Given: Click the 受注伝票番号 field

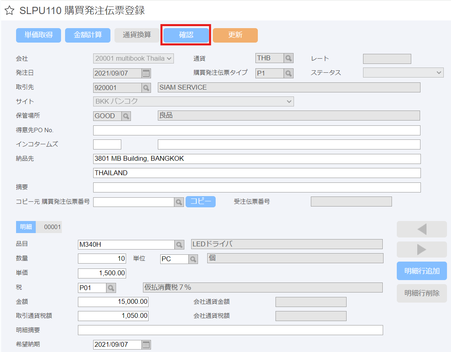Looking at the screenshot, I should click(351, 201).
